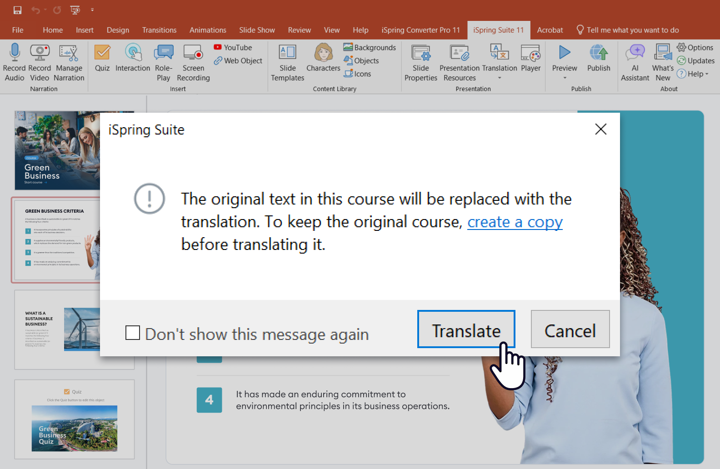Switch to the iSpring Converter Pro 11 tab
Viewport: 720px width, 469px height.
point(420,30)
